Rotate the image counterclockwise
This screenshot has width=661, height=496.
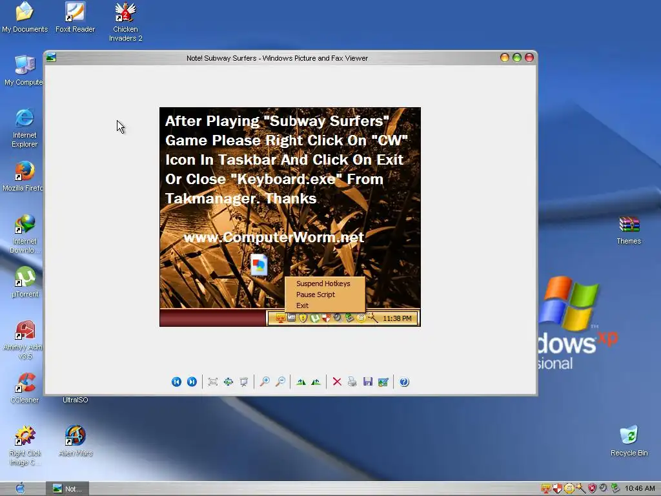(x=316, y=382)
